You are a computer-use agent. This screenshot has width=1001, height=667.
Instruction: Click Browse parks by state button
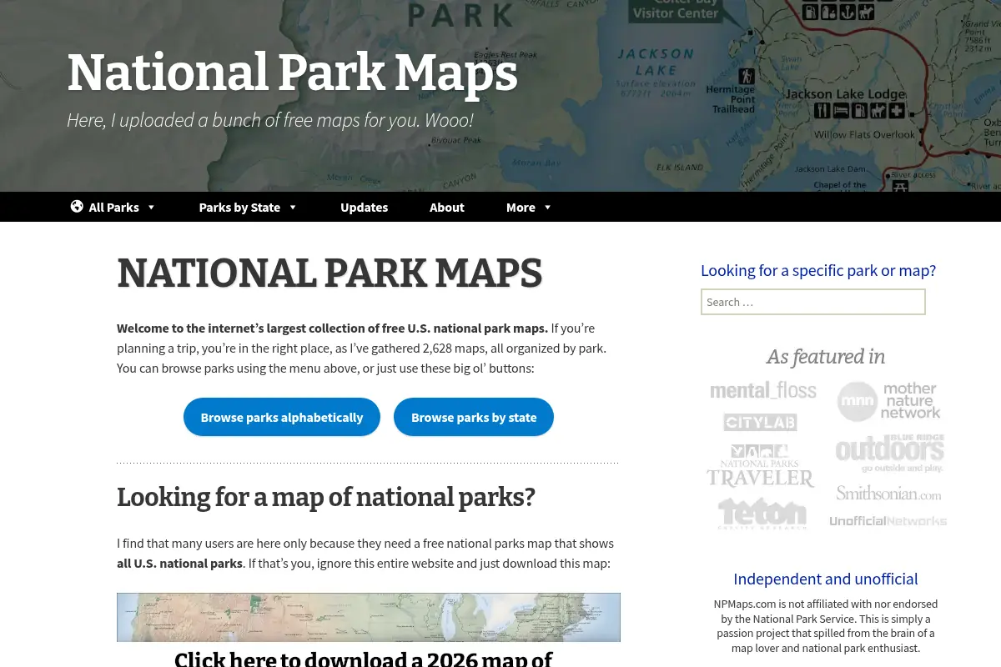(474, 417)
